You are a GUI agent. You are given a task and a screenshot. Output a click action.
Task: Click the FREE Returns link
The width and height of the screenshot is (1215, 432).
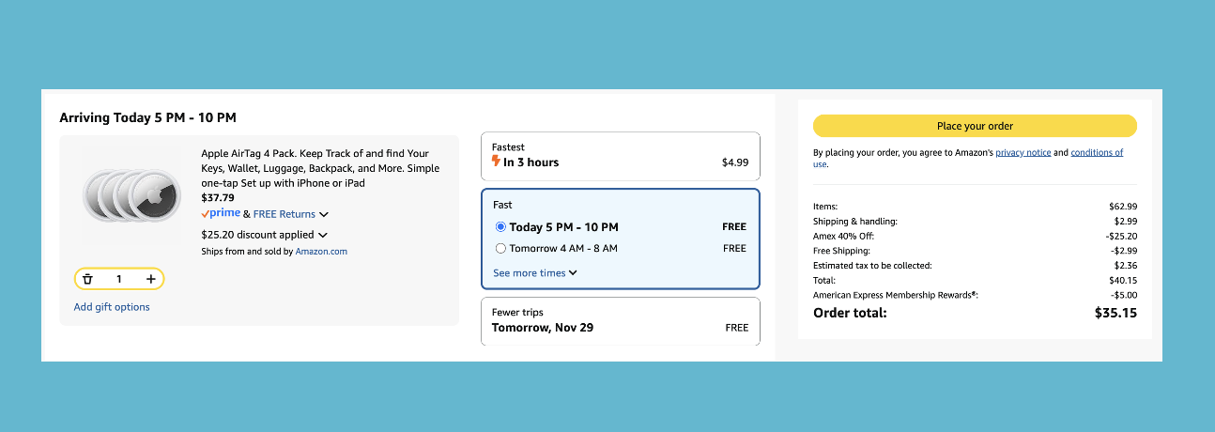coord(285,214)
